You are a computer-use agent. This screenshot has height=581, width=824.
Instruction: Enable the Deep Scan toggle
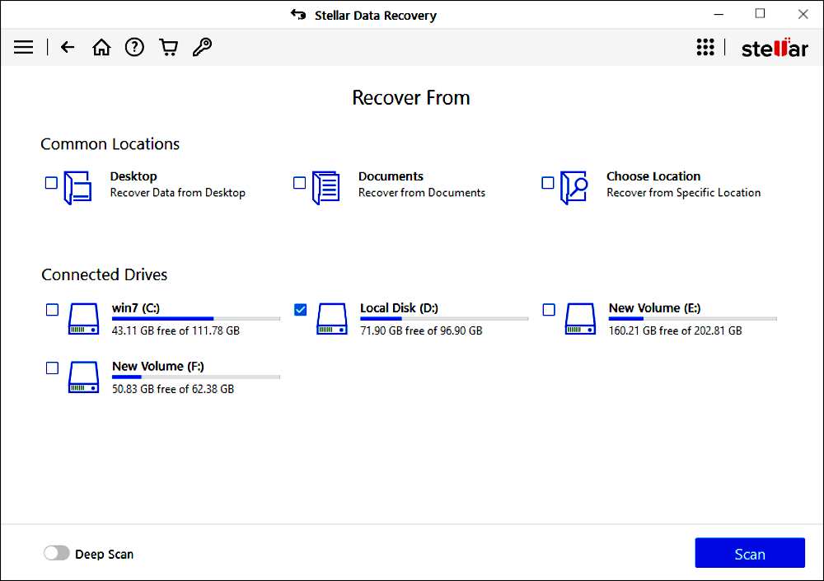click(x=57, y=554)
